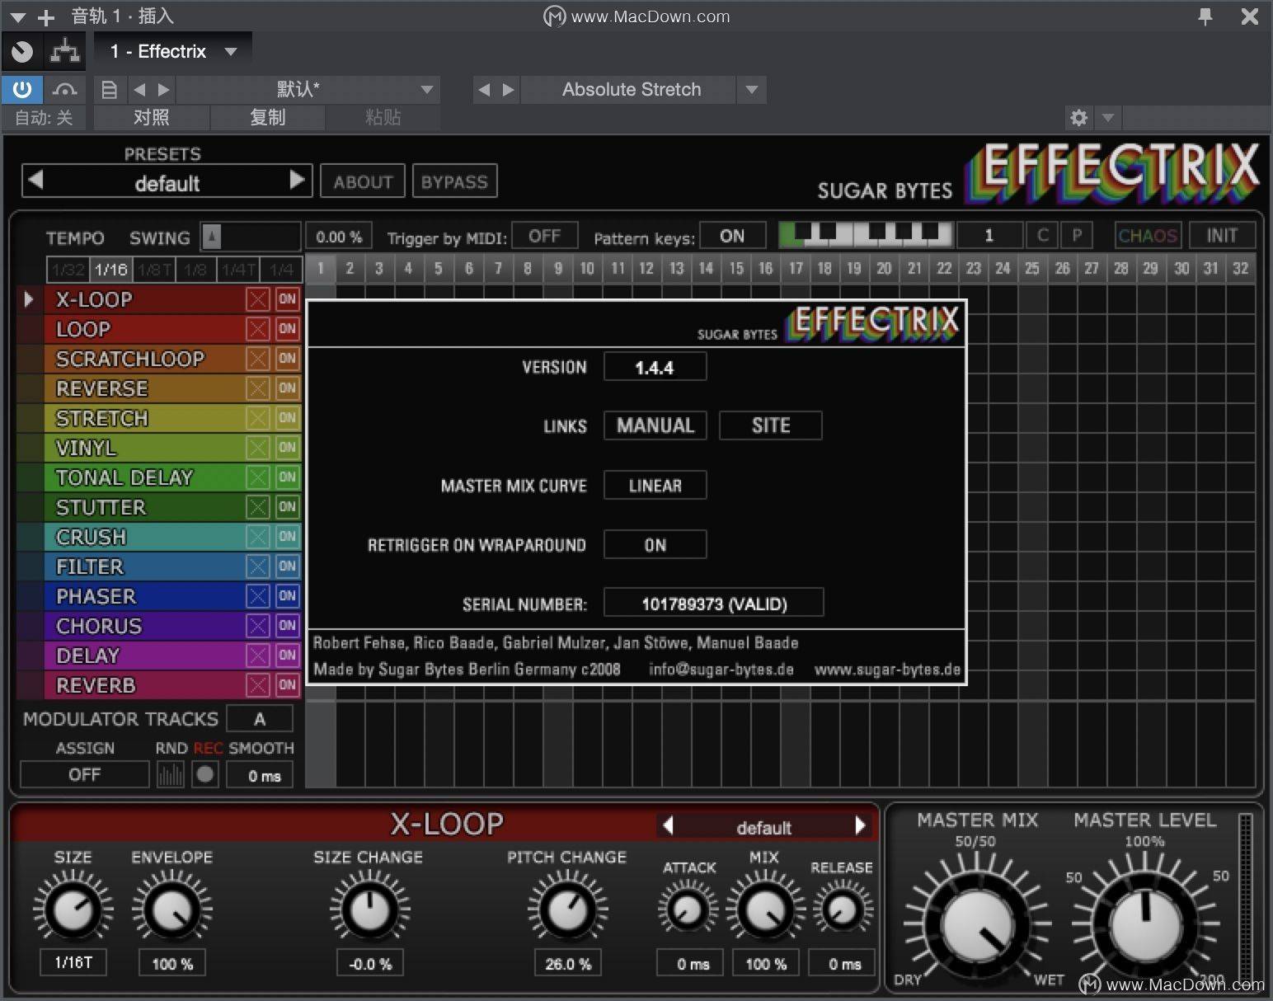This screenshot has width=1273, height=1001.
Task: Click the modulator RND bars icon
Action: [x=171, y=774]
